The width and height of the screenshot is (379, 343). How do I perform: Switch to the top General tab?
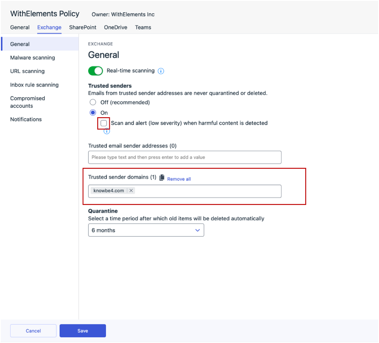(x=20, y=27)
